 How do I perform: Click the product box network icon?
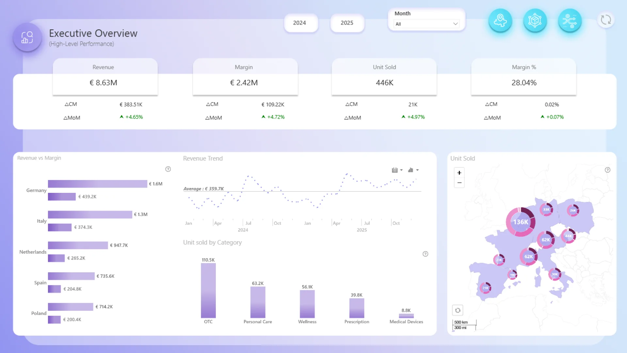535,21
